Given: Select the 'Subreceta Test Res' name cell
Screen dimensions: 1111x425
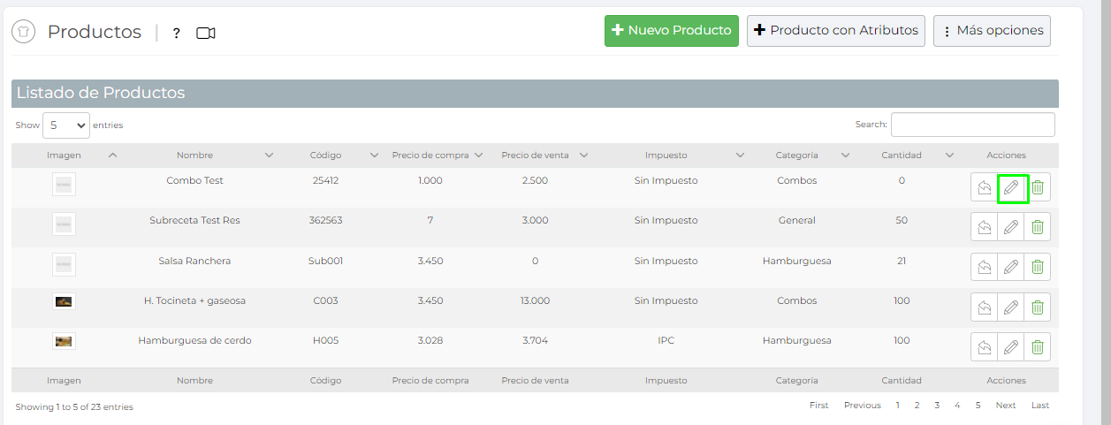Looking at the screenshot, I should (x=194, y=221).
